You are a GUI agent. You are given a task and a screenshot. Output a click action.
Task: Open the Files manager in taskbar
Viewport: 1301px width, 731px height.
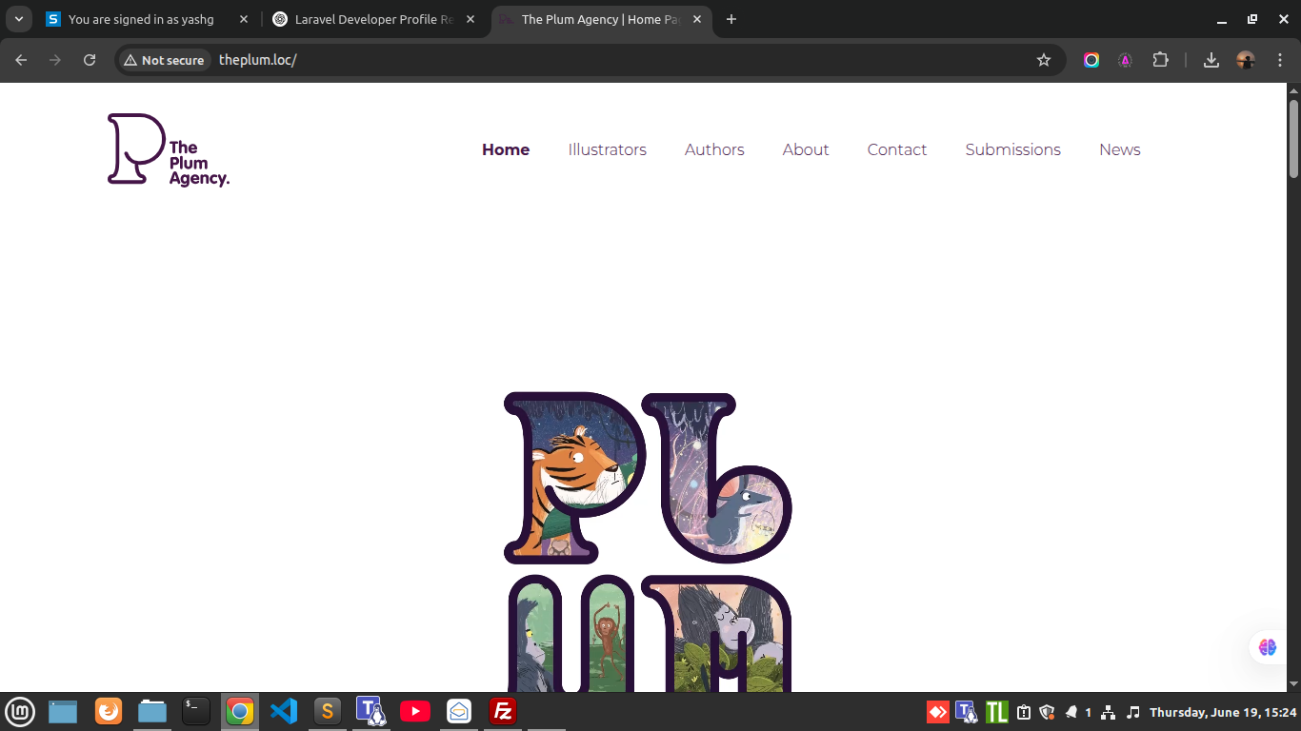[x=152, y=711]
